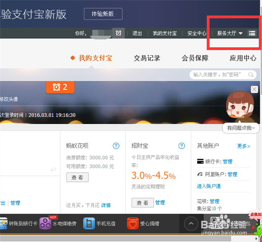Screen dimensions: 262x242
Task: Click the 体验新版 button
Action: 103,14
